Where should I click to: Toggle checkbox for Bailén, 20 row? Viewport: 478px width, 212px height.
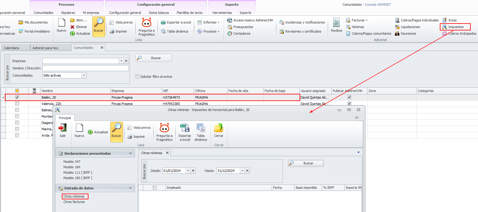click(x=17, y=97)
